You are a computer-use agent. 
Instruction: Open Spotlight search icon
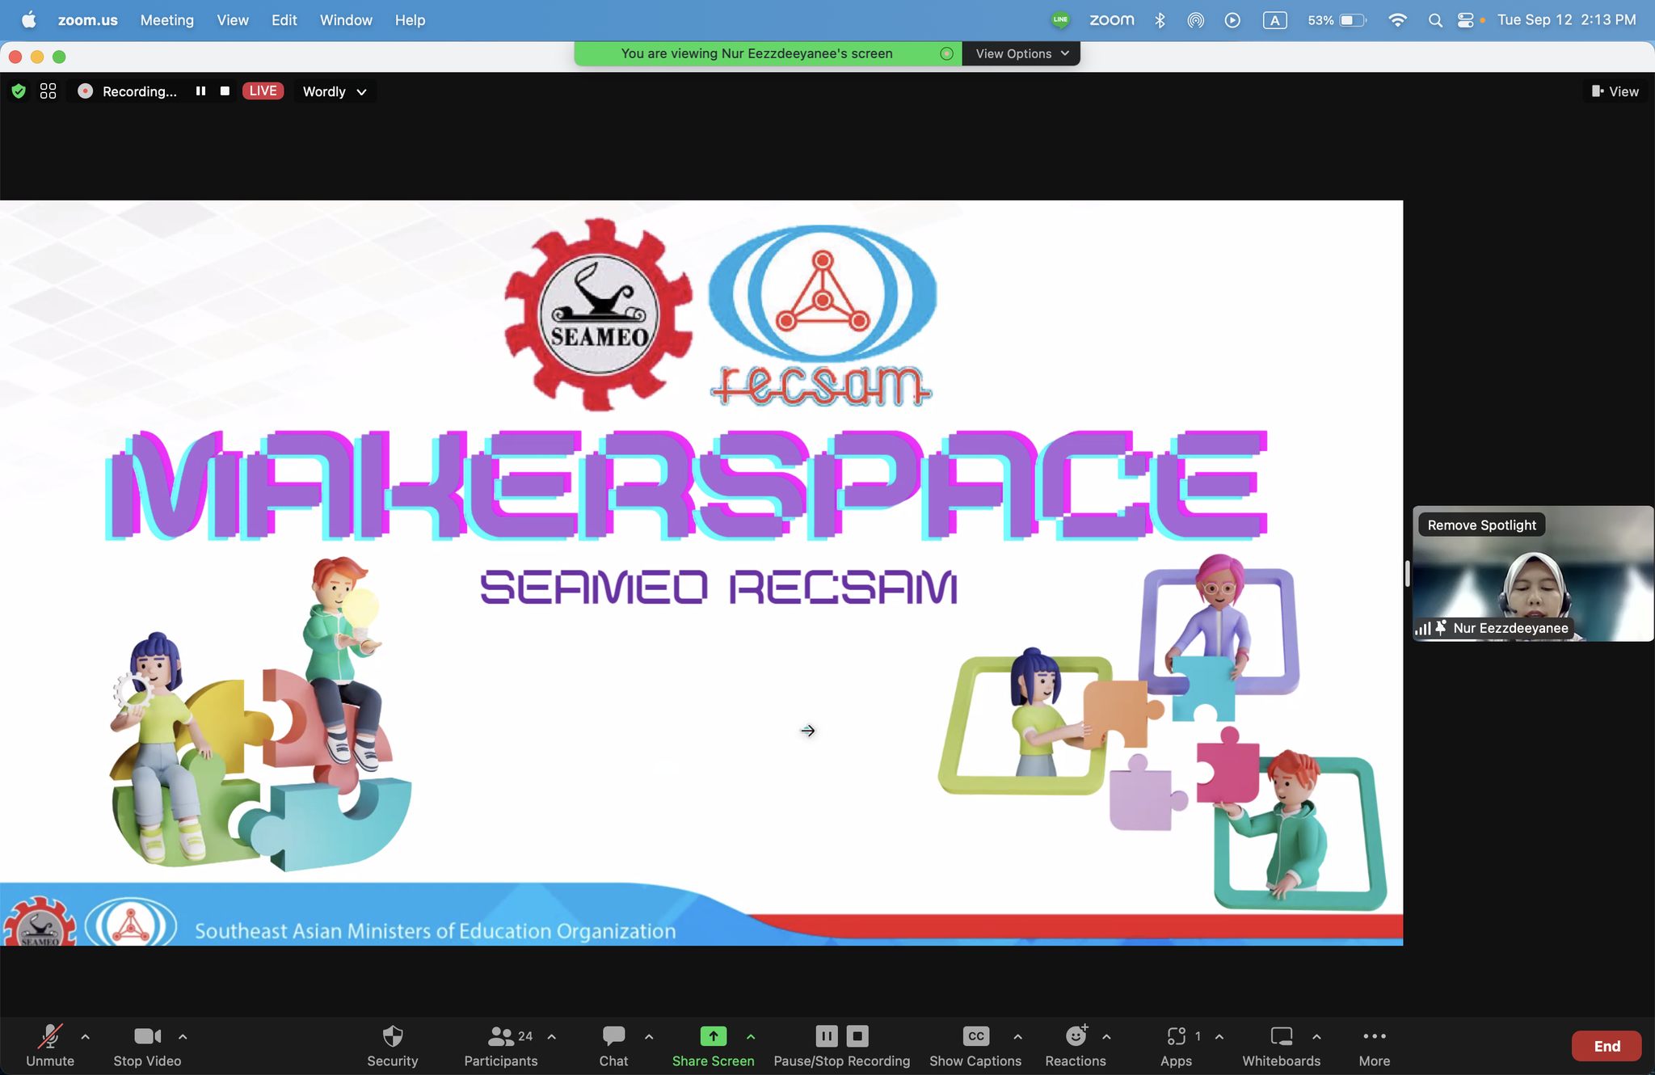coord(1435,20)
